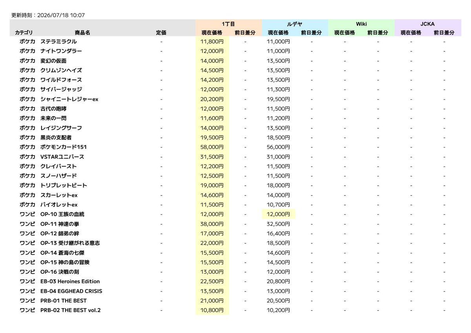471x333 pixels.
Task: Click the ルデヤ price 16,400円
Action: click(279, 234)
